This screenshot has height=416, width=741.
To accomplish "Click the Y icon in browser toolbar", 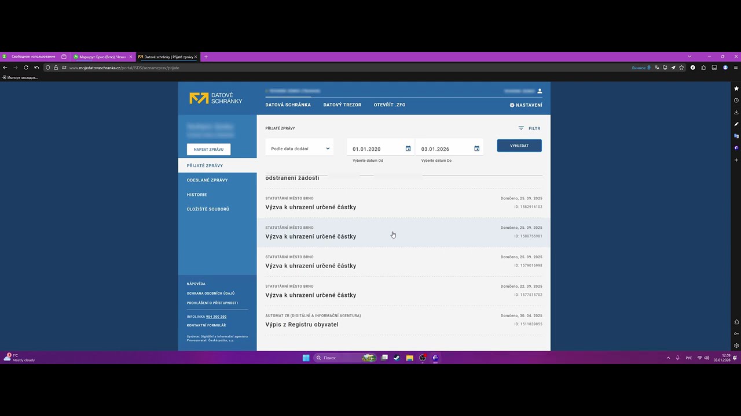I will pyautogui.click(x=693, y=68).
